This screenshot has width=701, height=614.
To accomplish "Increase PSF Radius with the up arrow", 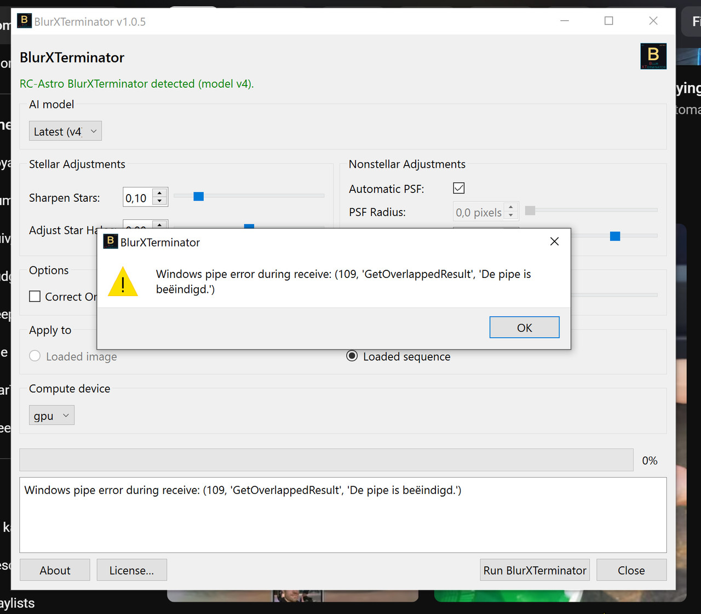I will pos(511,207).
